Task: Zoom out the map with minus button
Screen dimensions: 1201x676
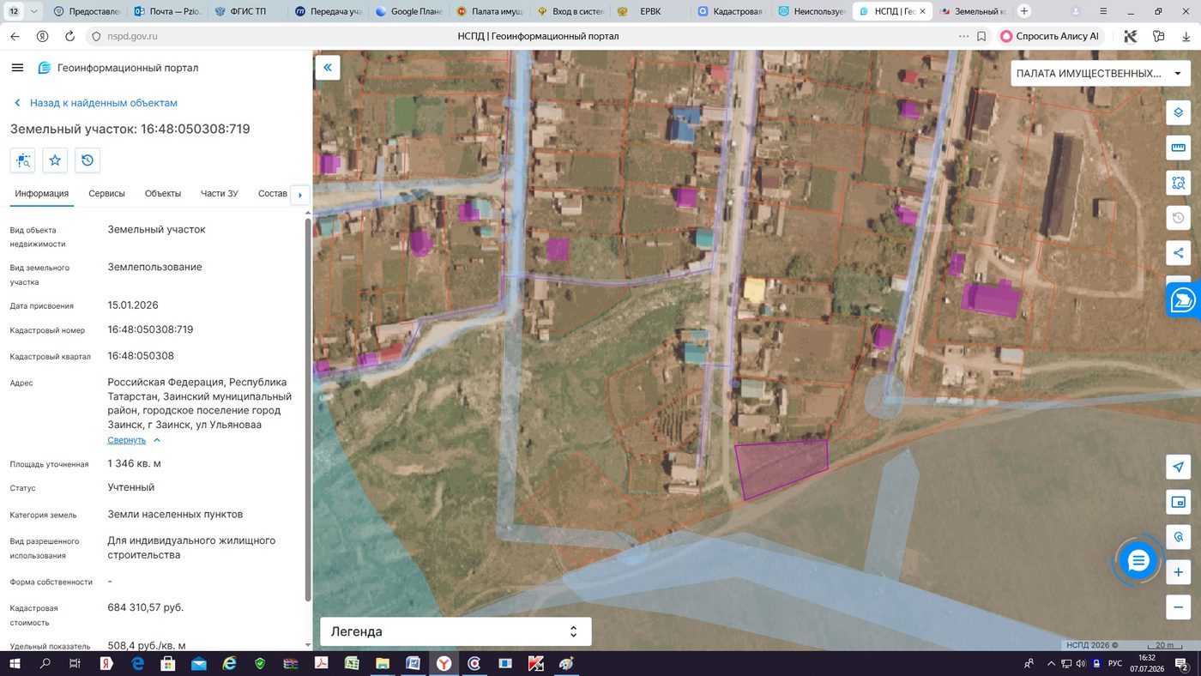Action: coord(1179,607)
